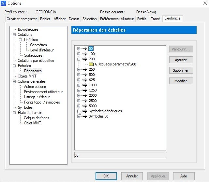Click the arrow icon beside scale 1250

85,90
